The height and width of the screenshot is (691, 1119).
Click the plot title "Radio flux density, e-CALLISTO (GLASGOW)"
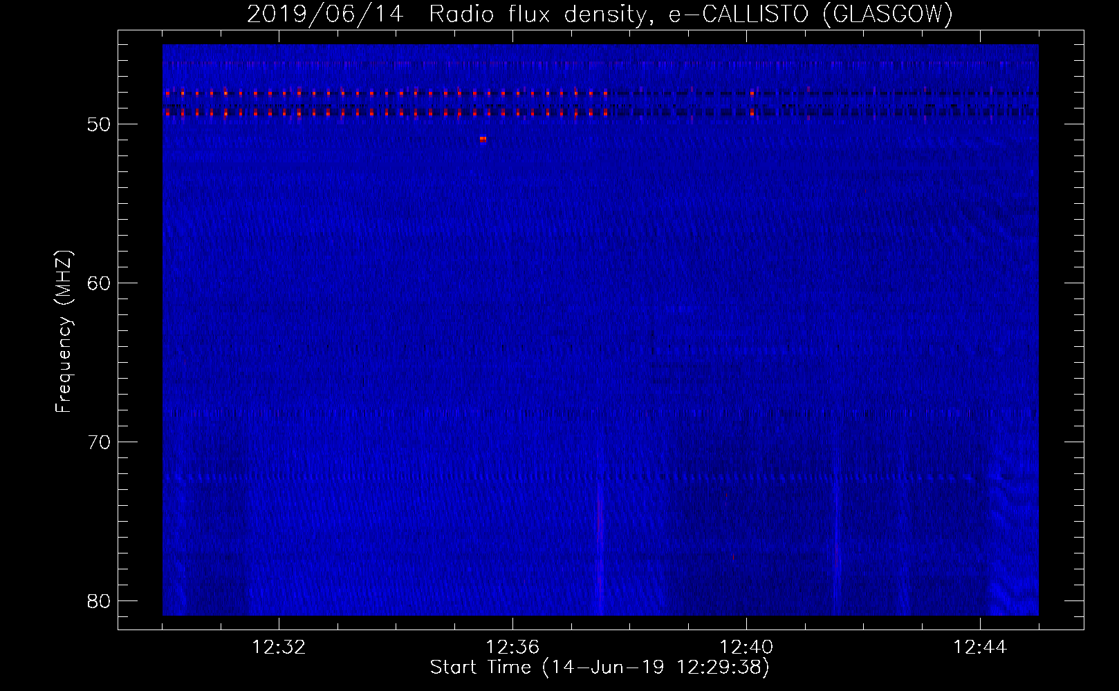[690, 14]
